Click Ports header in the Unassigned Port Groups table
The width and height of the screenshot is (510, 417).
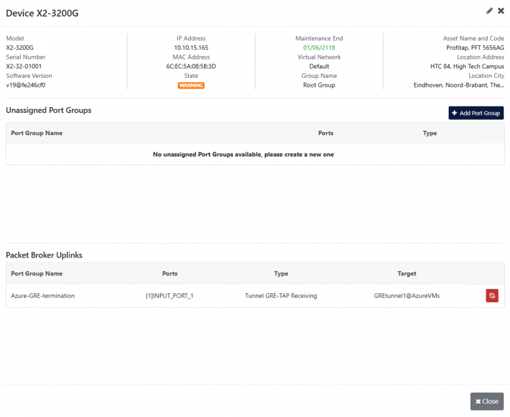pyautogui.click(x=326, y=133)
